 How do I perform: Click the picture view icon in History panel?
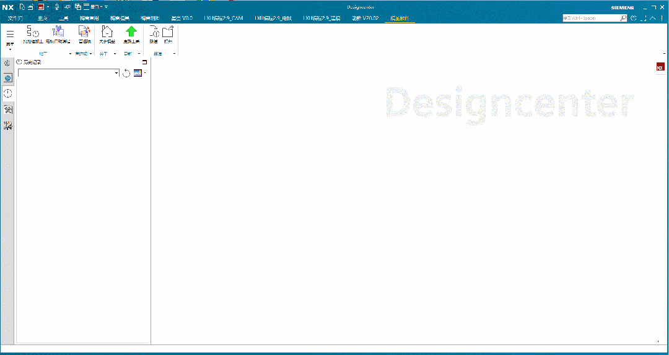point(138,73)
